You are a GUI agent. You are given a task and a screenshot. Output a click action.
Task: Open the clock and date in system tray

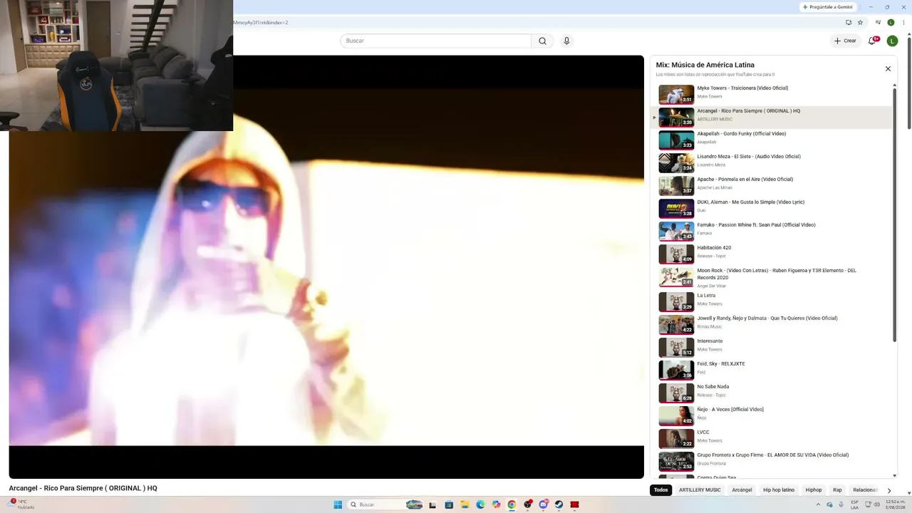896,504
